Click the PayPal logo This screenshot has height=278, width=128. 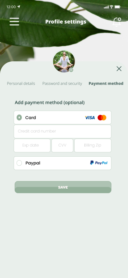[x=99, y=163]
